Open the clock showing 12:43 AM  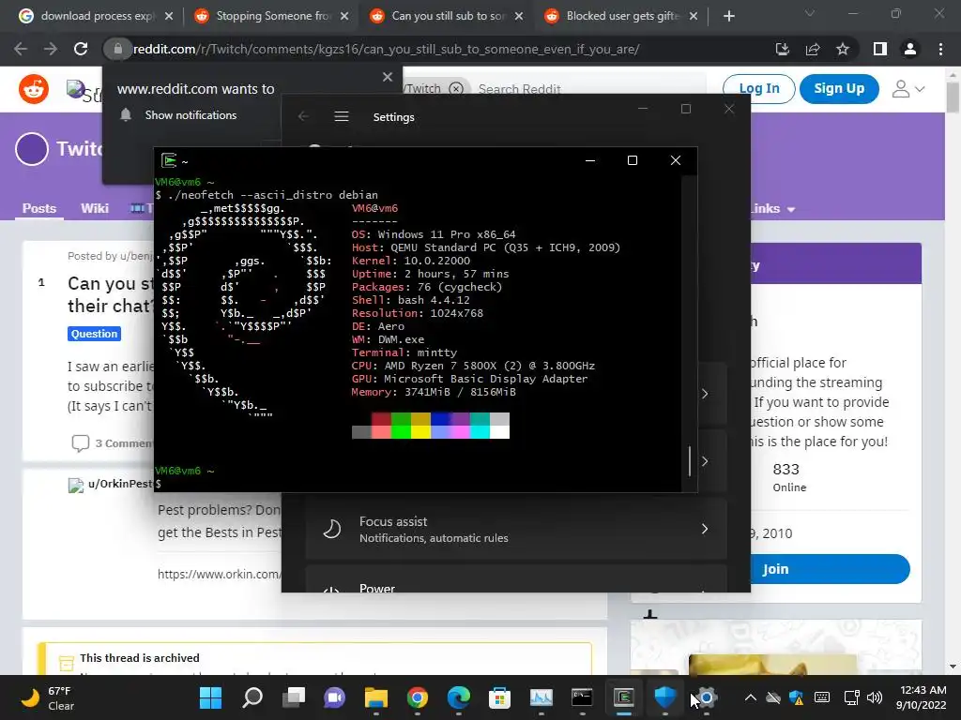pos(922,697)
